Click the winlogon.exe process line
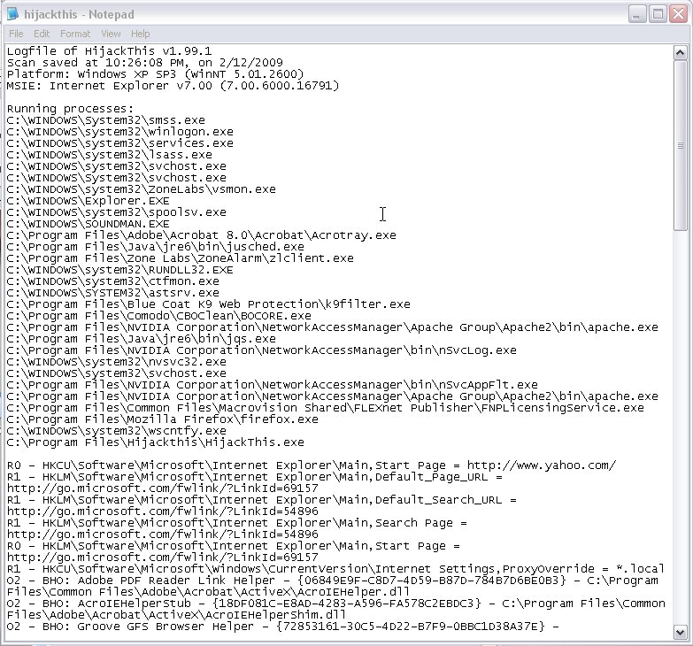Image resolution: width=693 pixels, height=646 pixels. click(120, 132)
